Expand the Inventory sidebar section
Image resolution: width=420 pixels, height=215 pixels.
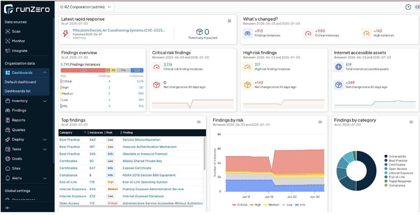point(45,101)
